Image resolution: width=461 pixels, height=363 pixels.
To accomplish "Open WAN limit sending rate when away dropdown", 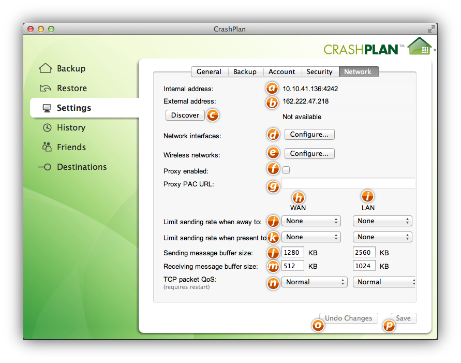I will coord(311,221).
